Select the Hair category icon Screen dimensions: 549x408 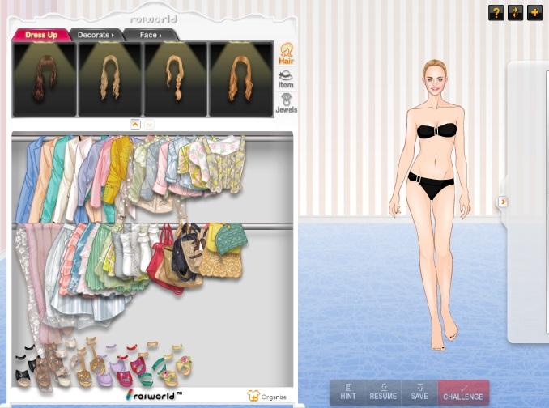click(x=286, y=53)
